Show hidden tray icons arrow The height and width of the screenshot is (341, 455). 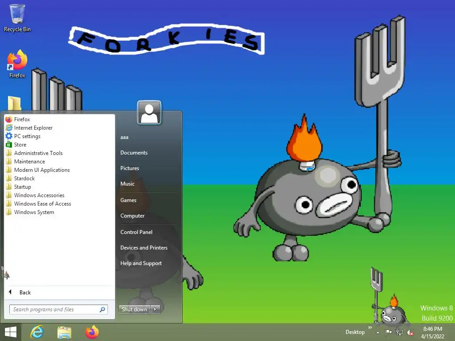point(378,333)
